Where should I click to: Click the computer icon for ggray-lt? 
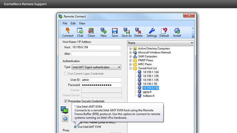140,92
